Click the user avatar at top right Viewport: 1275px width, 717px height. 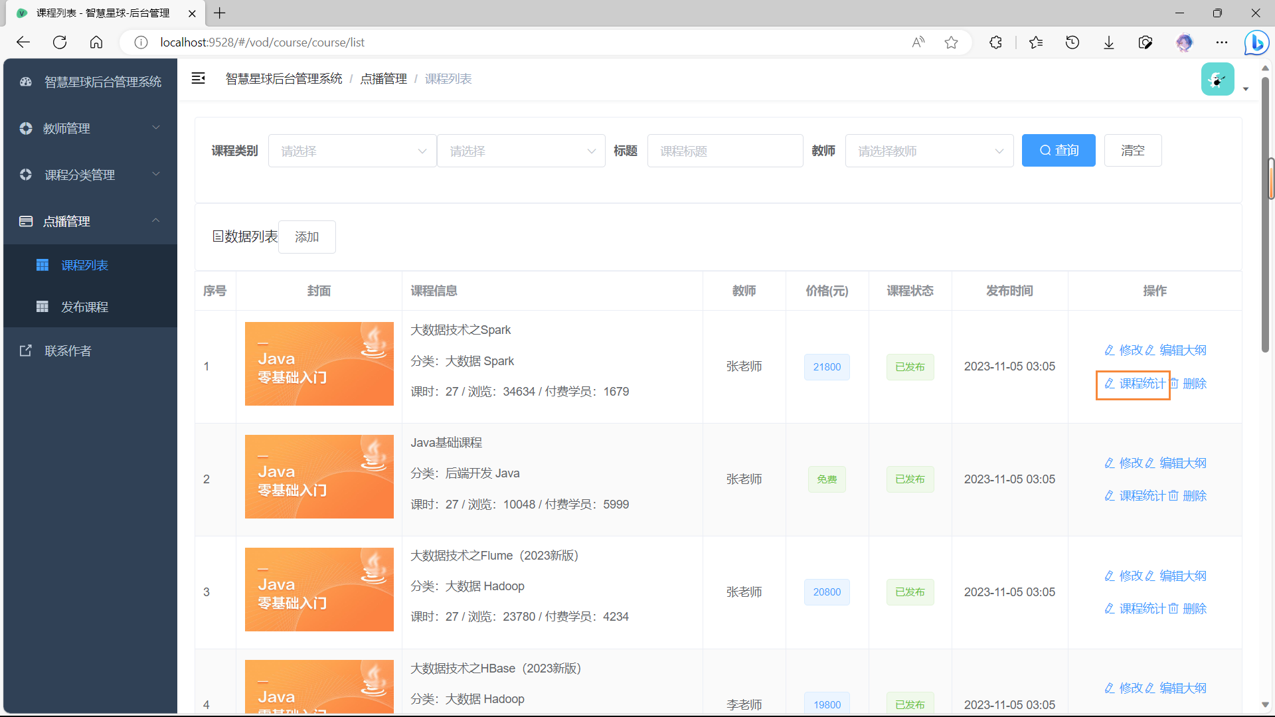1217,80
